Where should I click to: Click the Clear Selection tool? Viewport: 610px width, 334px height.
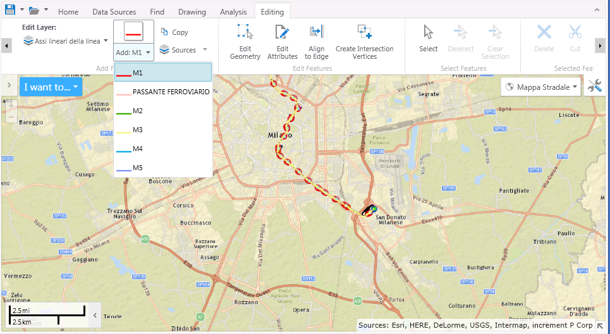[x=495, y=42]
